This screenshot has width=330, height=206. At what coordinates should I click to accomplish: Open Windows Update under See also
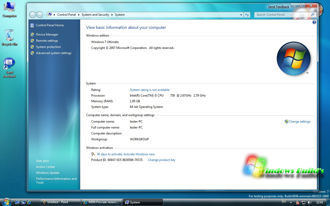(x=48, y=173)
